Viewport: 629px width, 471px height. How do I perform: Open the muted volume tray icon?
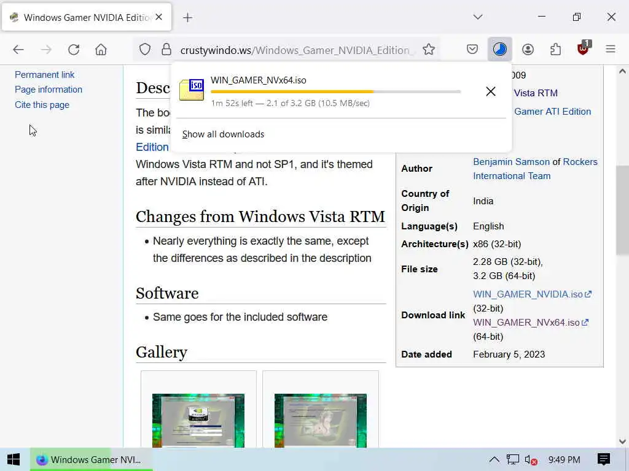(x=531, y=460)
